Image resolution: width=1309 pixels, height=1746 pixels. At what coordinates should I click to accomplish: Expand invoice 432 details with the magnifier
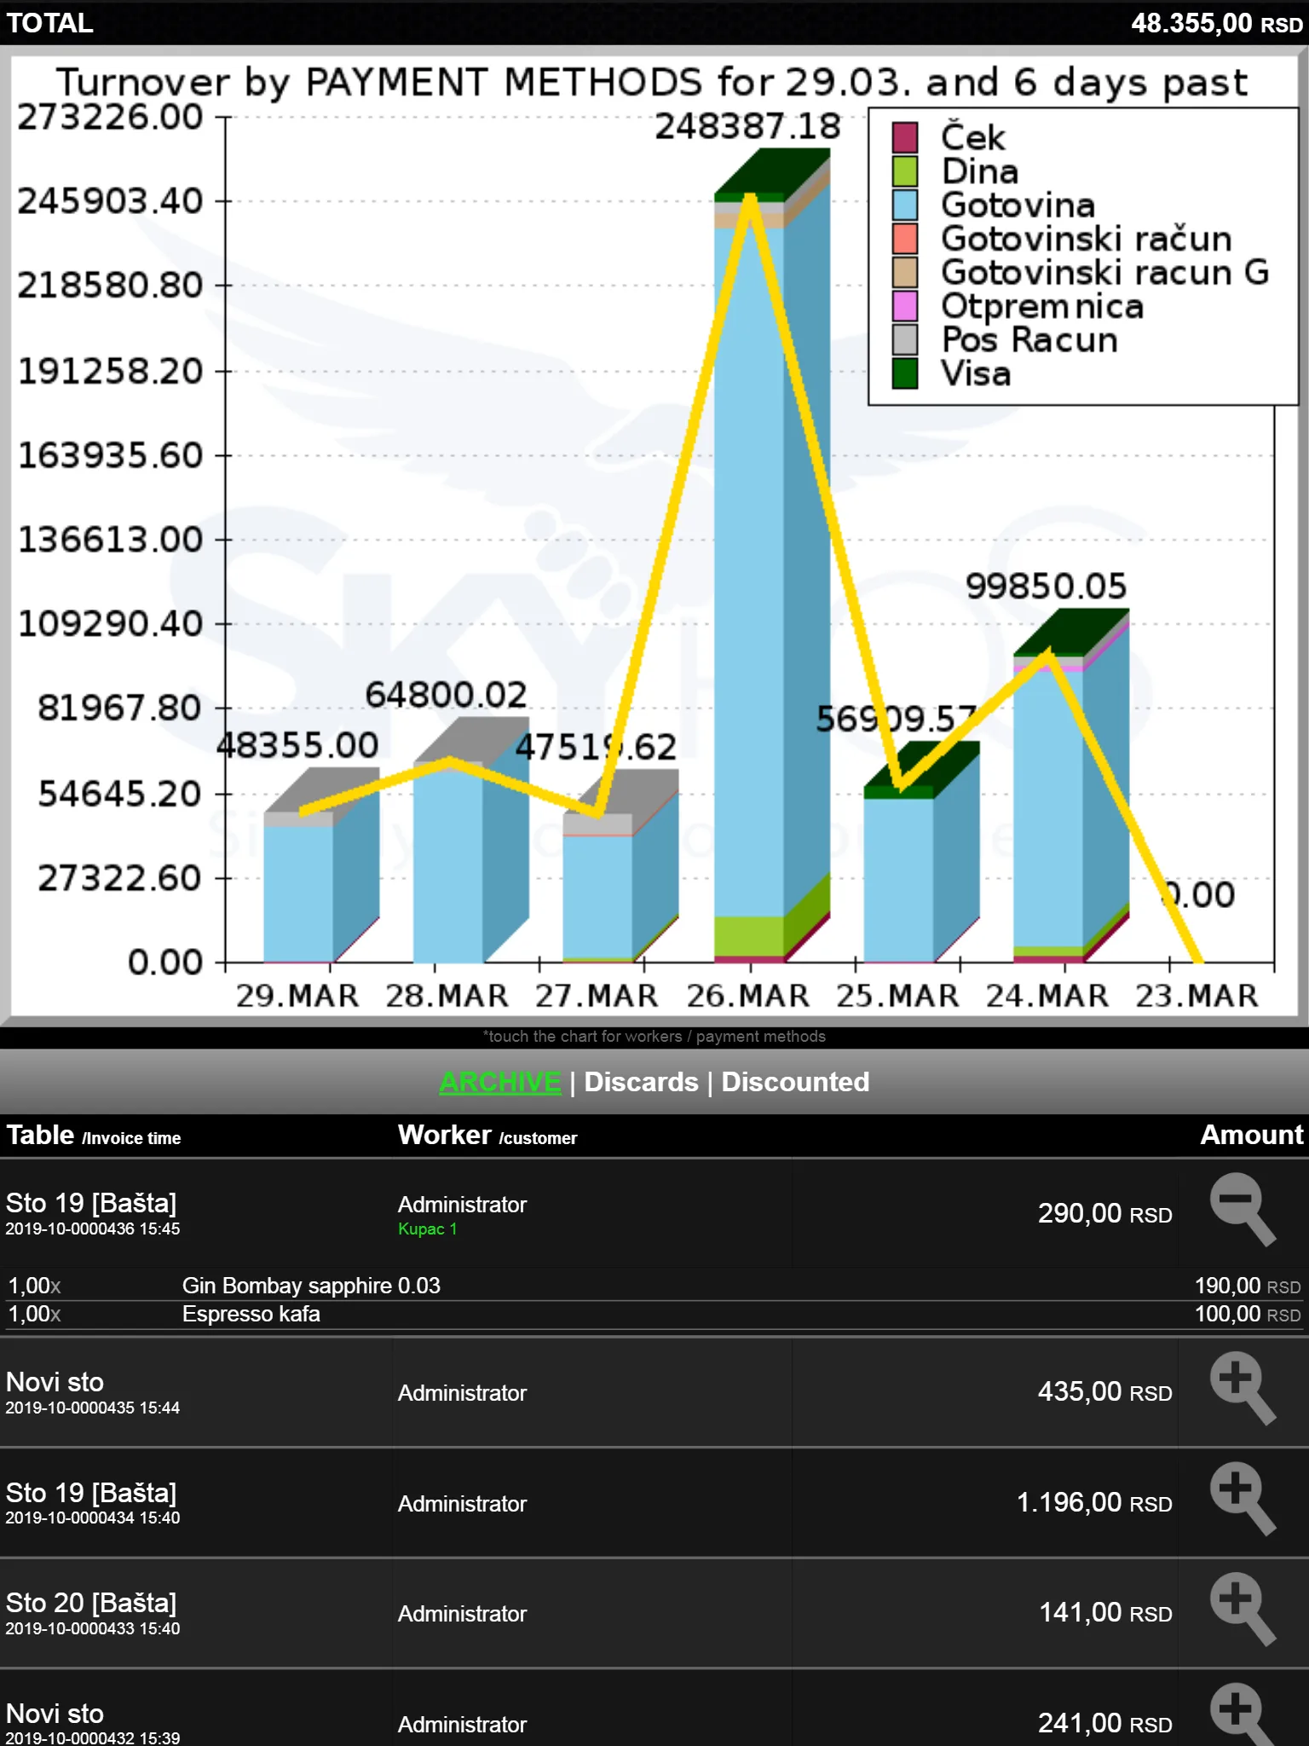pyautogui.click(x=1243, y=1714)
